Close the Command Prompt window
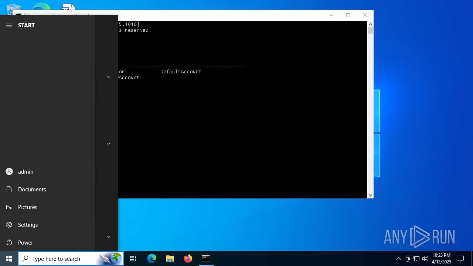This screenshot has height=266, width=473. [365, 15]
